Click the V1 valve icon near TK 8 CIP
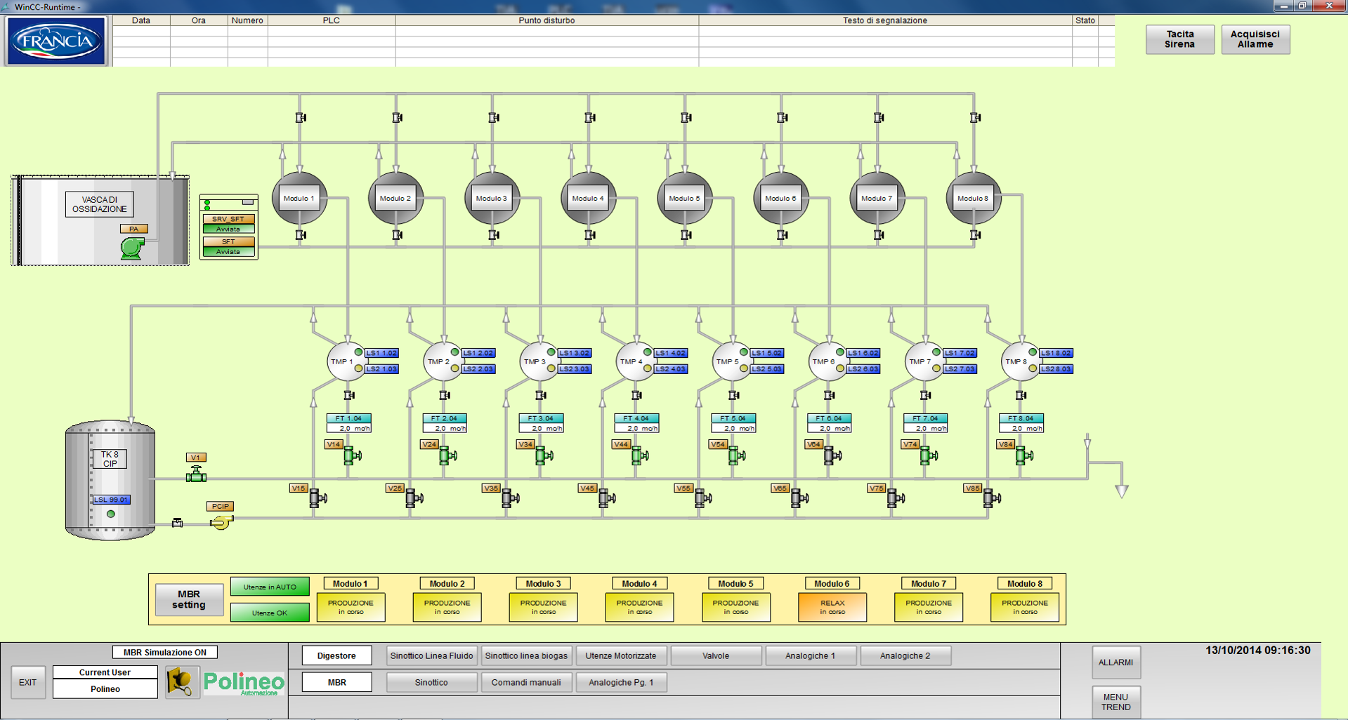 click(196, 475)
